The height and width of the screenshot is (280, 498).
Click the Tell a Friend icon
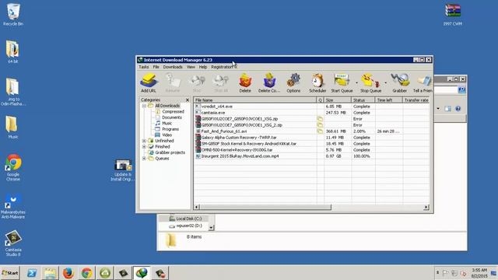coord(423,83)
